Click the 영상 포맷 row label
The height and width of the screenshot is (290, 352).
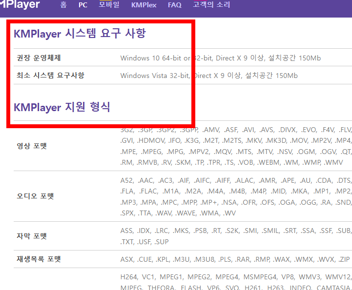click(32, 146)
